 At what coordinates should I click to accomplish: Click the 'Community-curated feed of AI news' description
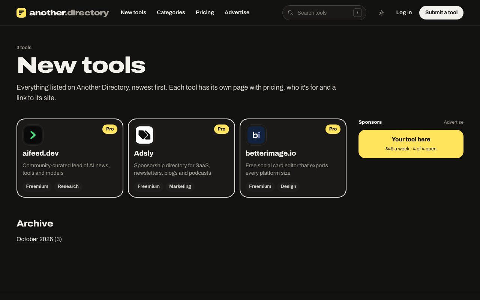tap(66, 169)
